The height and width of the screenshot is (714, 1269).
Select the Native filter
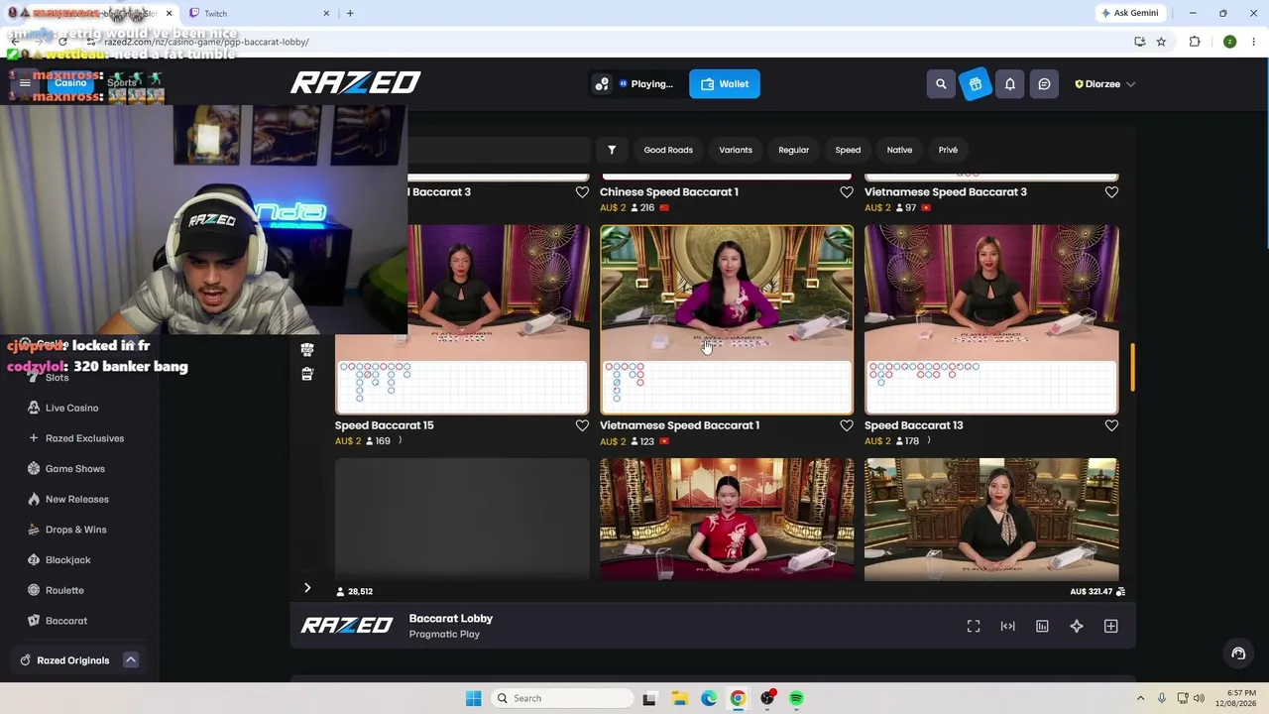899,150
